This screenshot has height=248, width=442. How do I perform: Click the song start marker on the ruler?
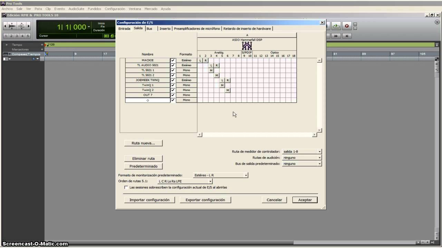click(46, 54)
